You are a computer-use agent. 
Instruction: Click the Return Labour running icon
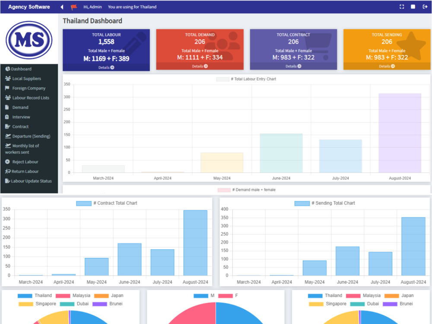pyautogui.click(x=8, y=172)
